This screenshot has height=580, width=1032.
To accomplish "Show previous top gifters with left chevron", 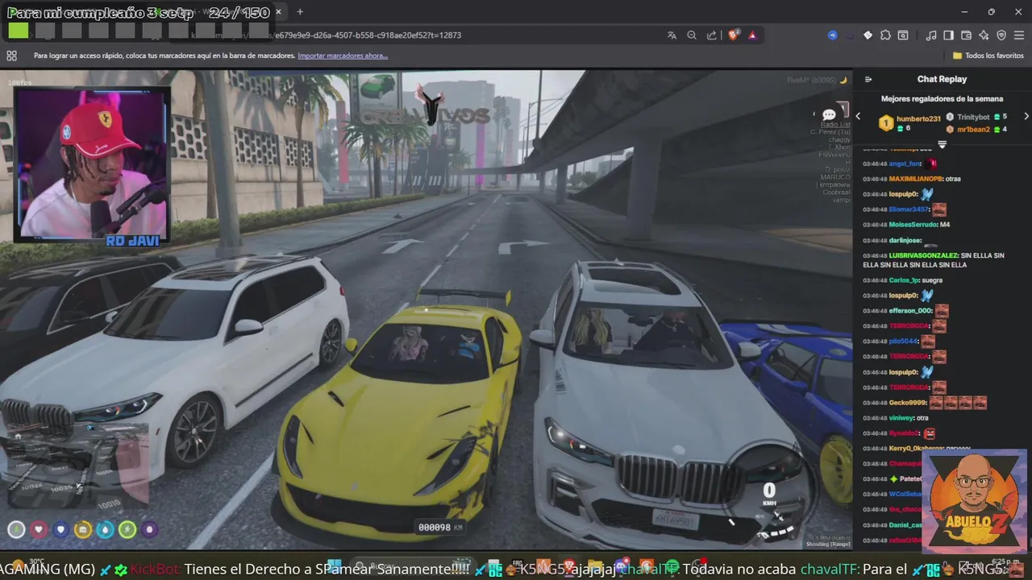I will [858, 116].
